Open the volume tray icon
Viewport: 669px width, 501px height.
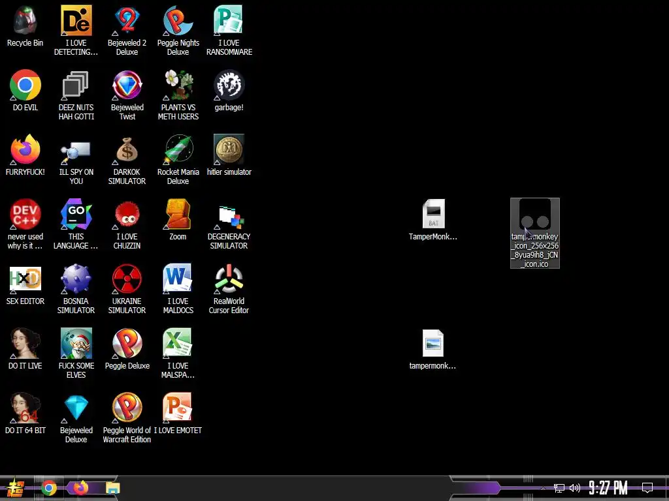click(575, 488)
